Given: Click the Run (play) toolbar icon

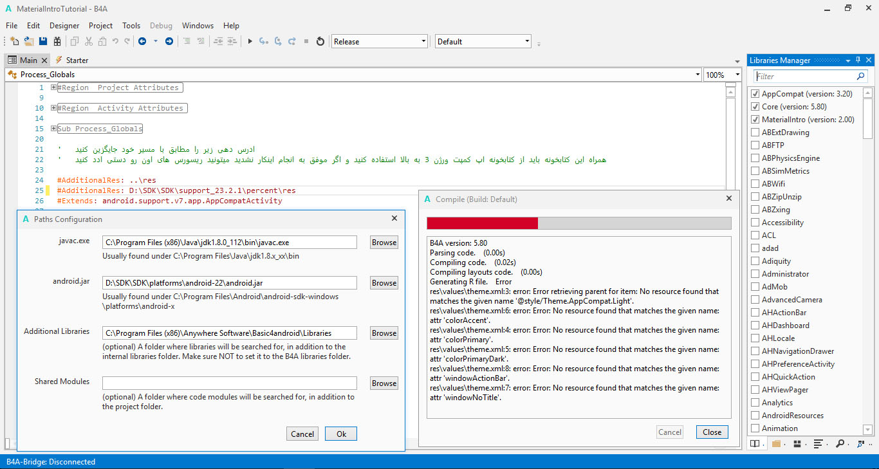Looking at the screenshot, I should click(x=250, y=41).
